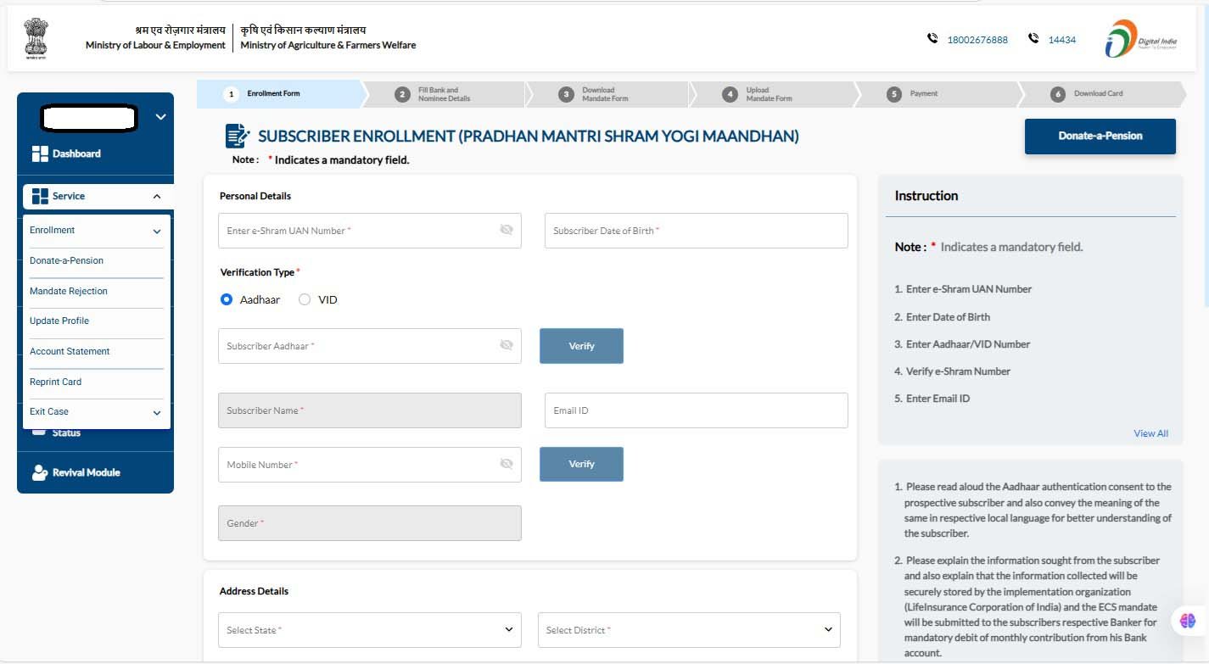
Task: Go to Payment step
Action: [936, 94]
